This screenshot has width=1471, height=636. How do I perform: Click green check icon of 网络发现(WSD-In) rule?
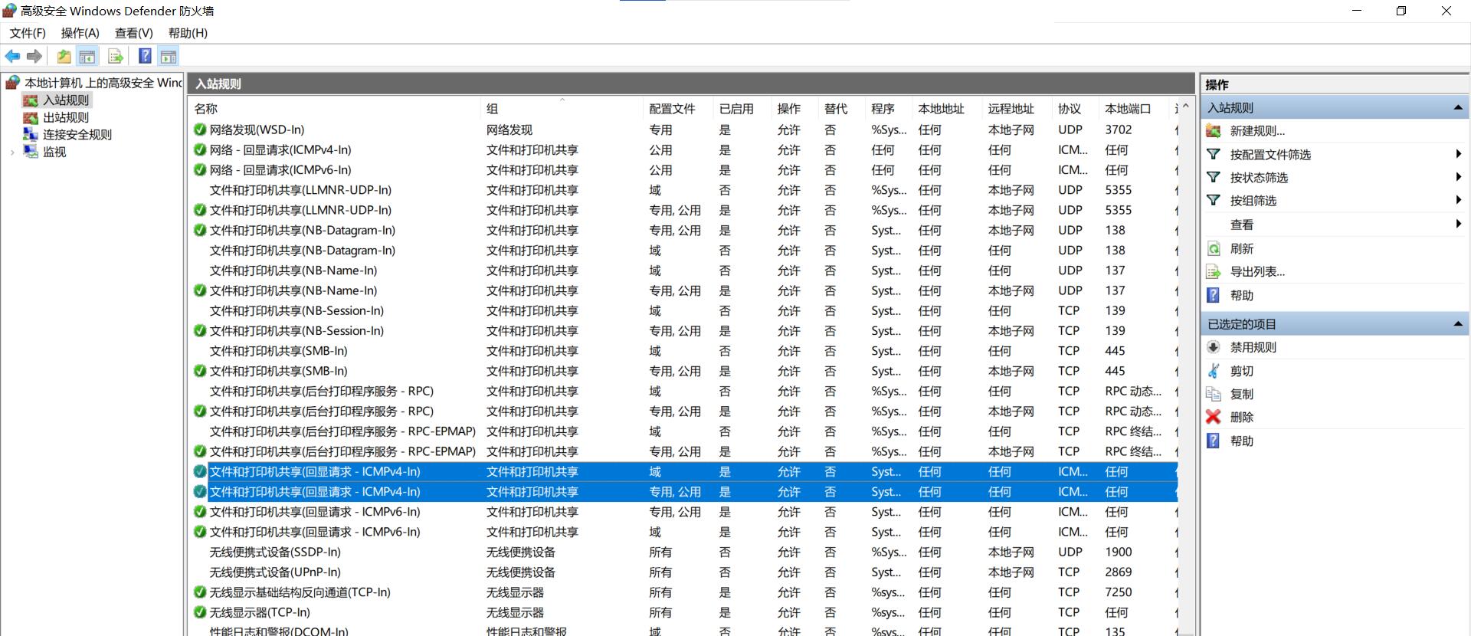(x=200, y=129)
